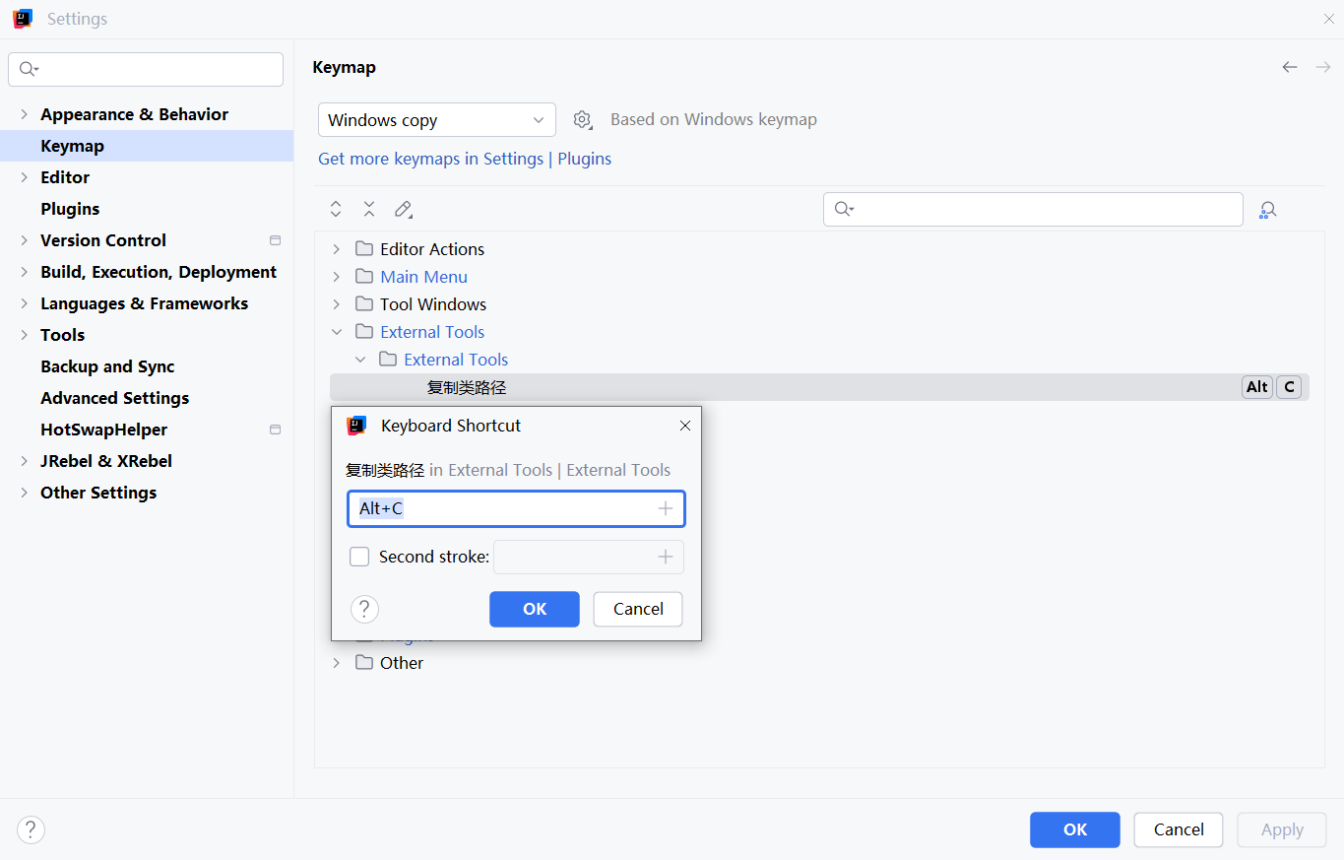Viewport: 1344px width, 860px height.
Task: Open the Windows copy keymap dropdown
Action: pos(436,120)
